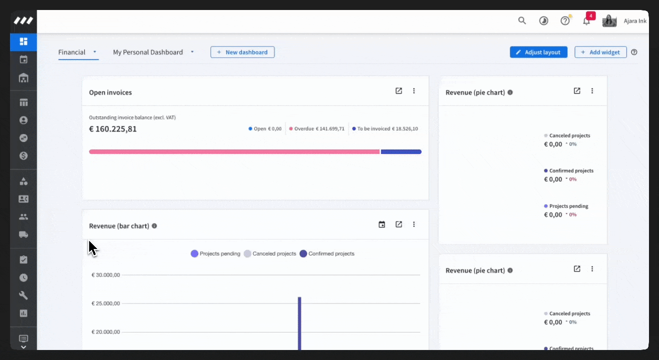Click the tall confirmed projects bar

299,323
